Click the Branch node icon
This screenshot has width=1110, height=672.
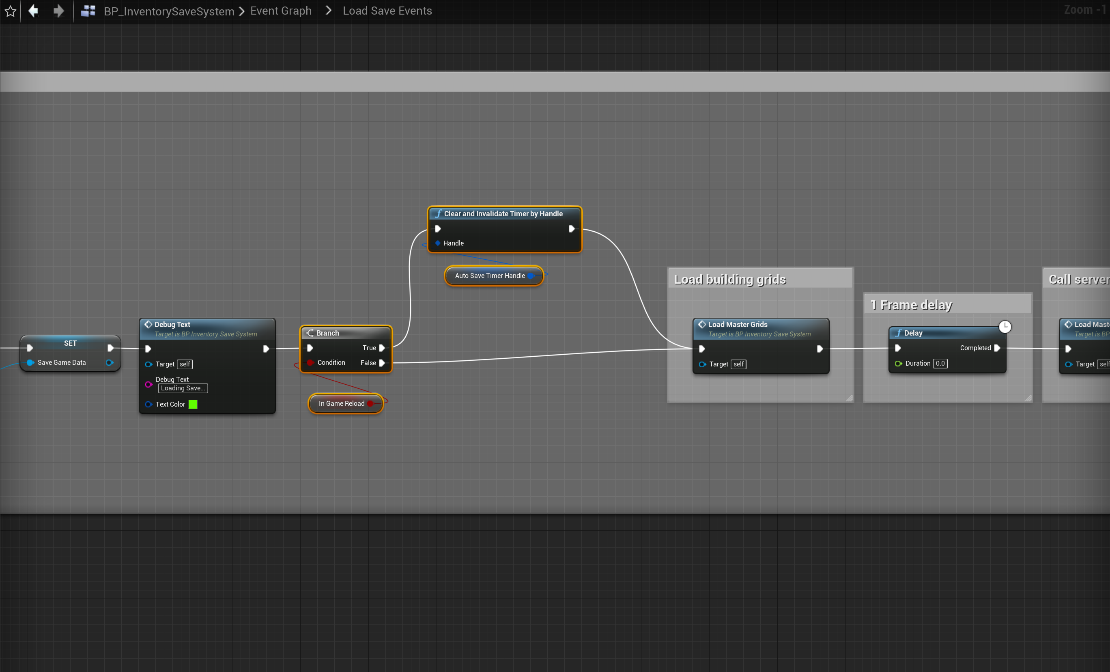tap(310, 333)
